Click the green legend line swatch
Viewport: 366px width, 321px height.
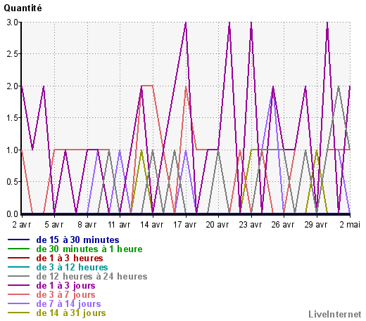(x=18, y=249)
